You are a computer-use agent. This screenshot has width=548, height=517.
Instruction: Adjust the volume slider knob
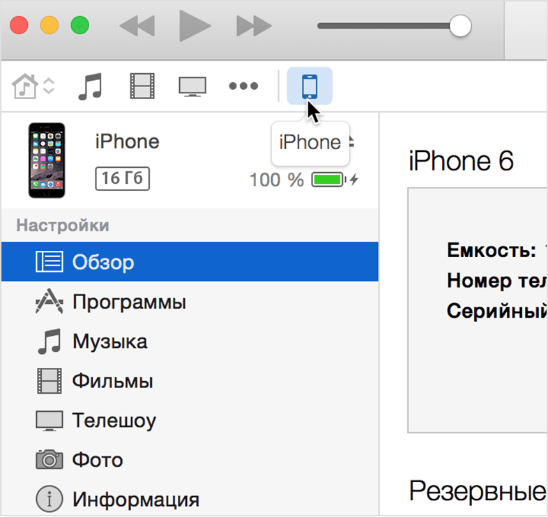click(460, 26)
